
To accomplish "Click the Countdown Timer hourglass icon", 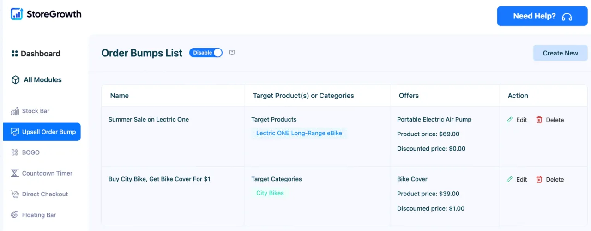I will pos(14,173).
